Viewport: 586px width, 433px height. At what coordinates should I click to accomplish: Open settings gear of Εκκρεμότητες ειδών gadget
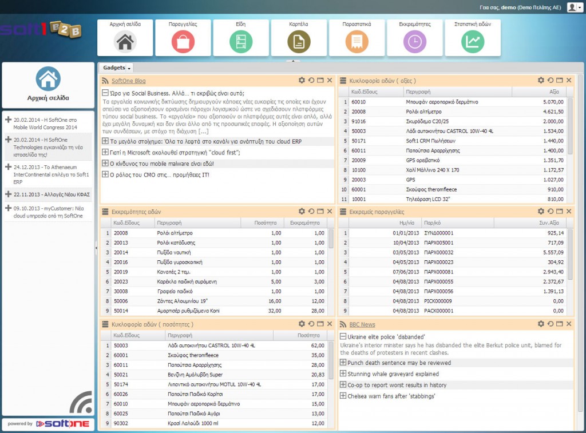[x=302, y=212]
